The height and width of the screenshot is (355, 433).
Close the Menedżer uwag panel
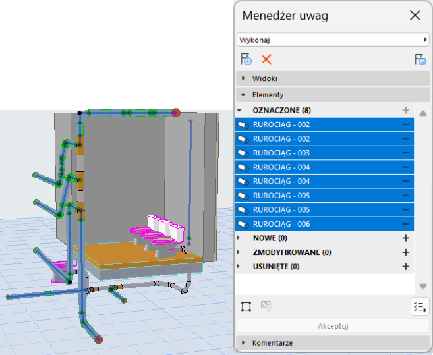(x=415, y=15)
